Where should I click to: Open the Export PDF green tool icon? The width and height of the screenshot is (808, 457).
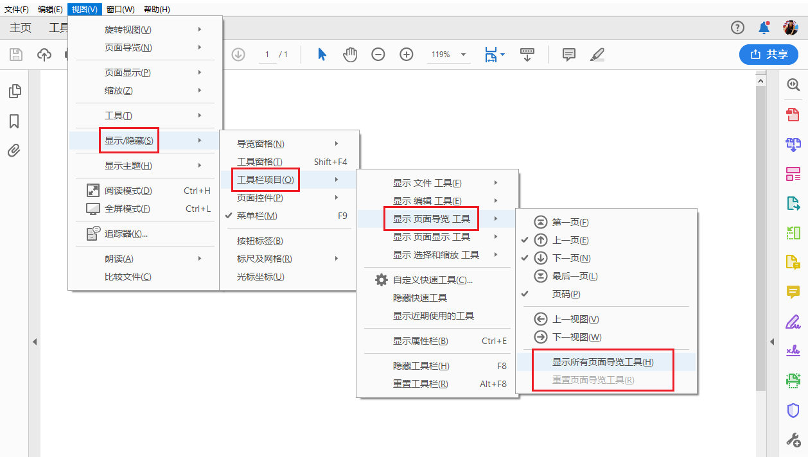(x=793, y=203)
